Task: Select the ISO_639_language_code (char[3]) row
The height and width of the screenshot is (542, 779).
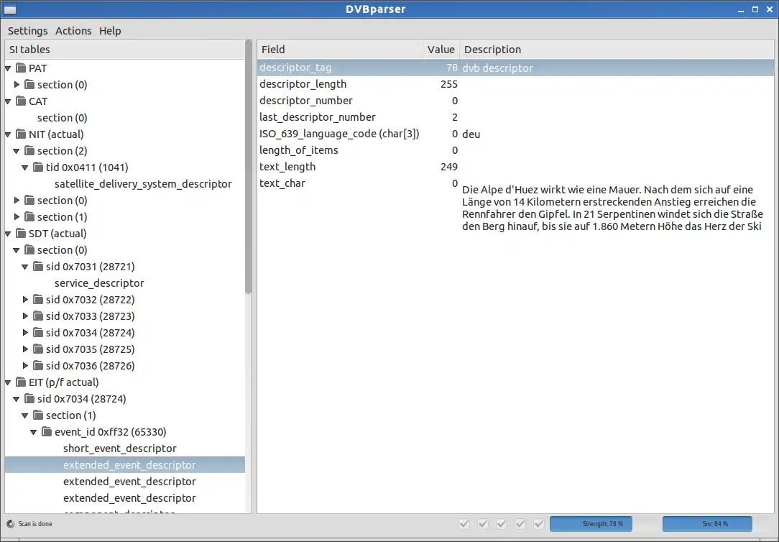Action: point(516,134)
